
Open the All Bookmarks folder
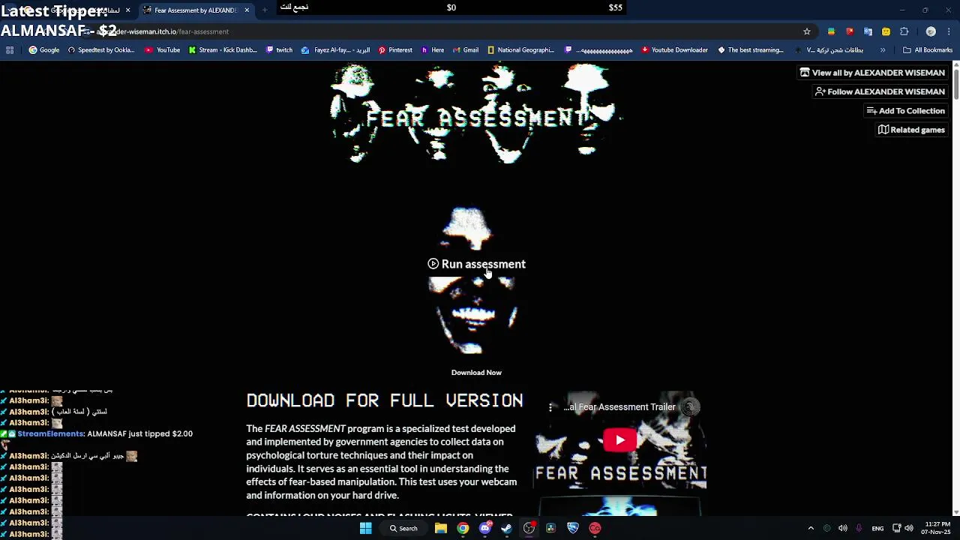928,50
